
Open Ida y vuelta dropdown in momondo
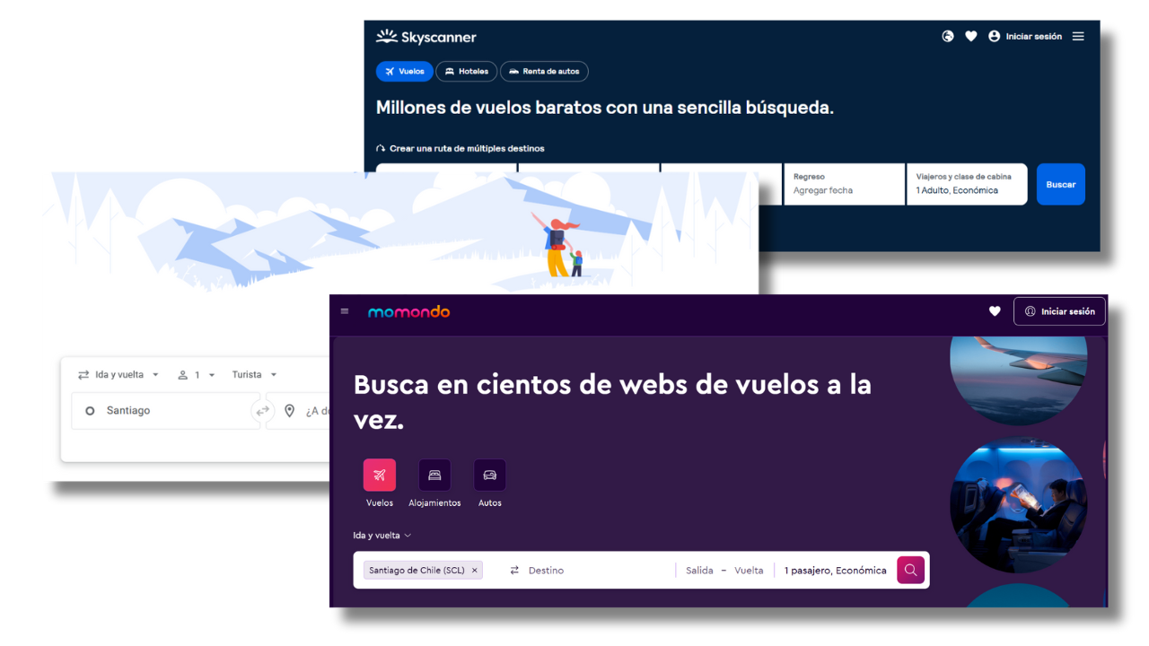pyautogui.click(x=382, y=536)
